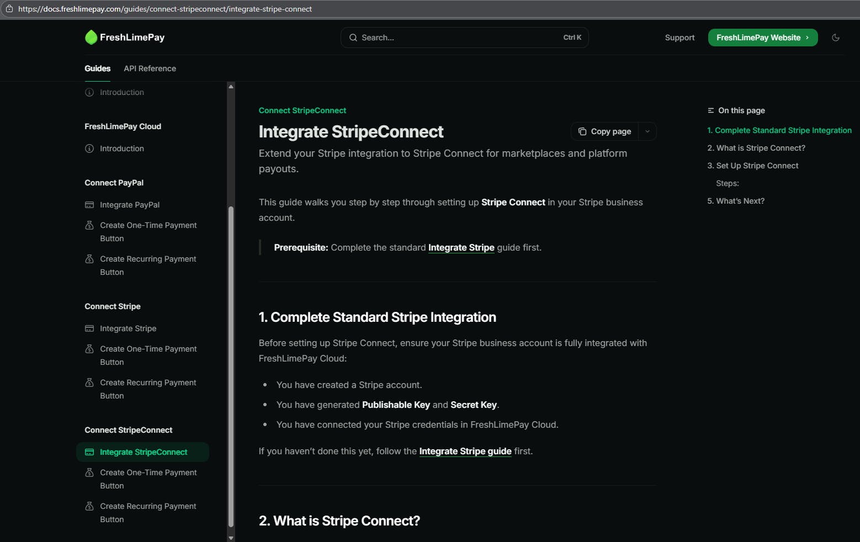Click heading 2. What is Stripe Connect?
The width and height of the screenshot is (860, 542).
(339, 521)
